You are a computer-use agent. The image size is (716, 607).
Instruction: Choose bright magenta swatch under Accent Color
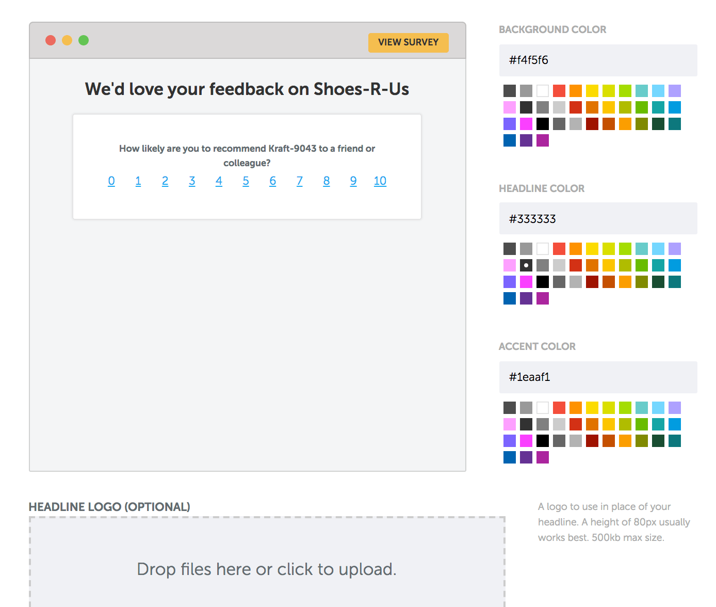point(526,441)
